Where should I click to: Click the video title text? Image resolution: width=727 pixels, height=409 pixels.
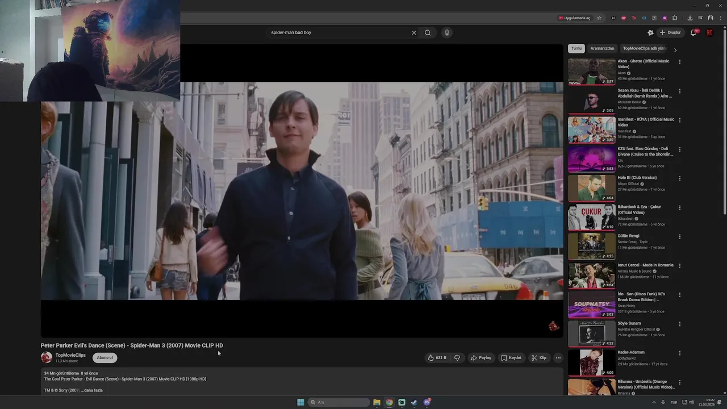click(x=132, y=345)
